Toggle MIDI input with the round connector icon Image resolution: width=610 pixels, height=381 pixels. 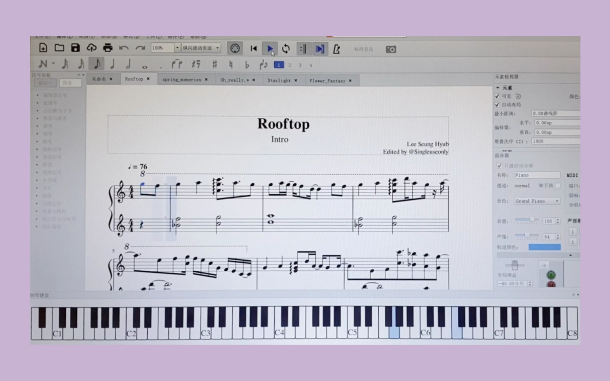coord(235,48)
